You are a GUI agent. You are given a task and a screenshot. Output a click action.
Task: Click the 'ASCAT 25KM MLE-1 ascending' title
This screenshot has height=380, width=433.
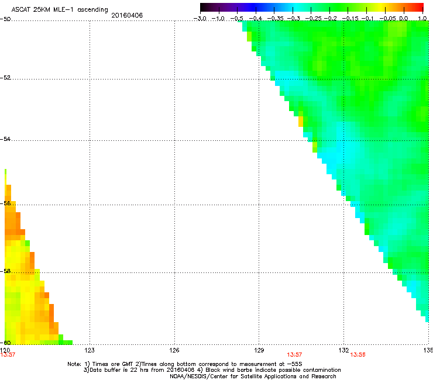pos(60,9)
